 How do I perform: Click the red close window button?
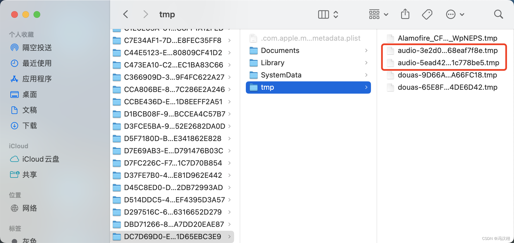(15, 14)
